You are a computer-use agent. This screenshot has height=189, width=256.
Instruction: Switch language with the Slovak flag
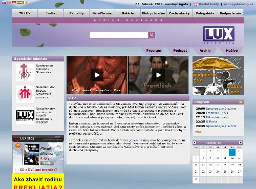4,3
